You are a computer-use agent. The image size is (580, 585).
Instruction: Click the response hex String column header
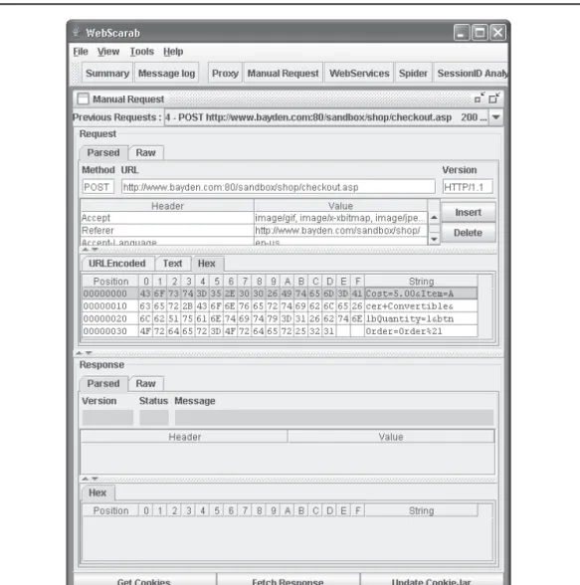(x=421, y=510)
